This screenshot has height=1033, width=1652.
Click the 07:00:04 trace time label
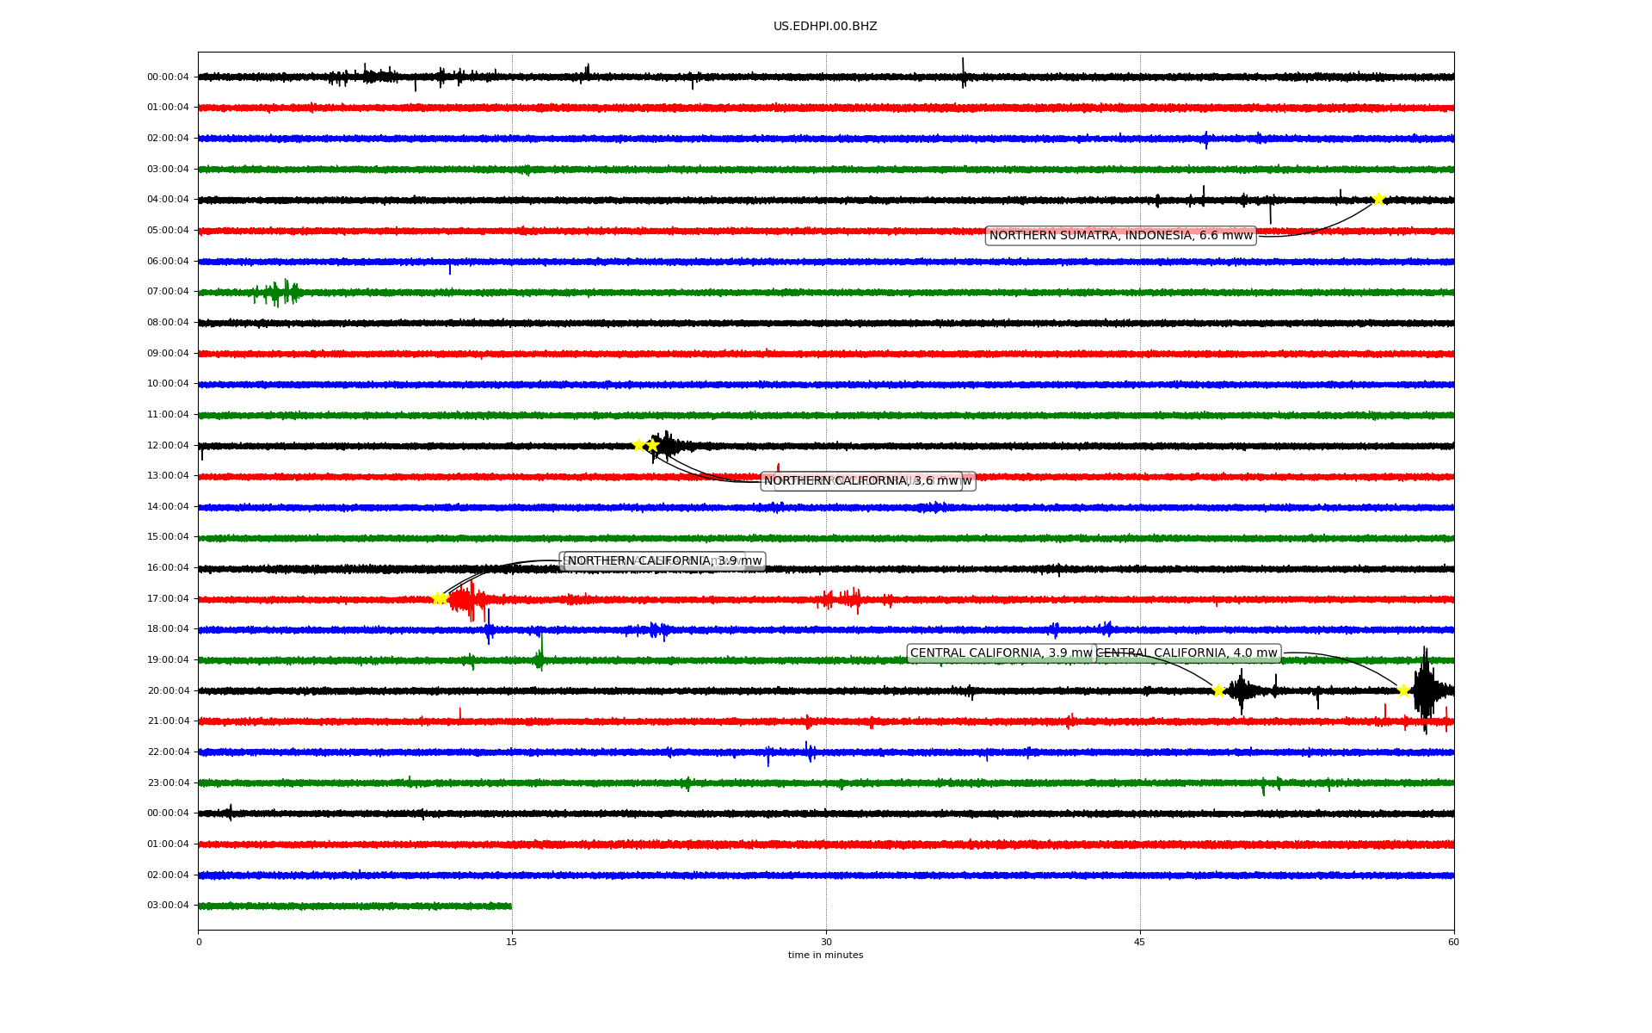pyautogui.click(x=168, y=292)
